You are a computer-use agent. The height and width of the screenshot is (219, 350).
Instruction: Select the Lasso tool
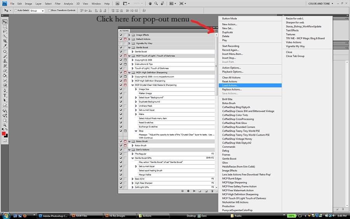pos(5,32)
